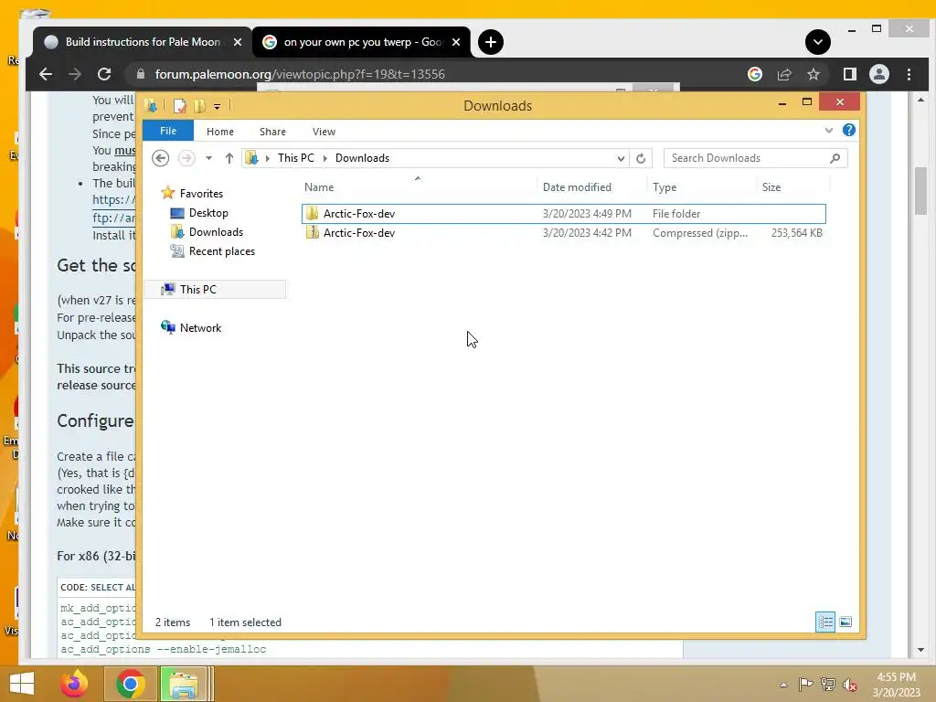Screen dimensions: 936x702
Task: Click the muted volume tray icon
Action: click(850, 685)
